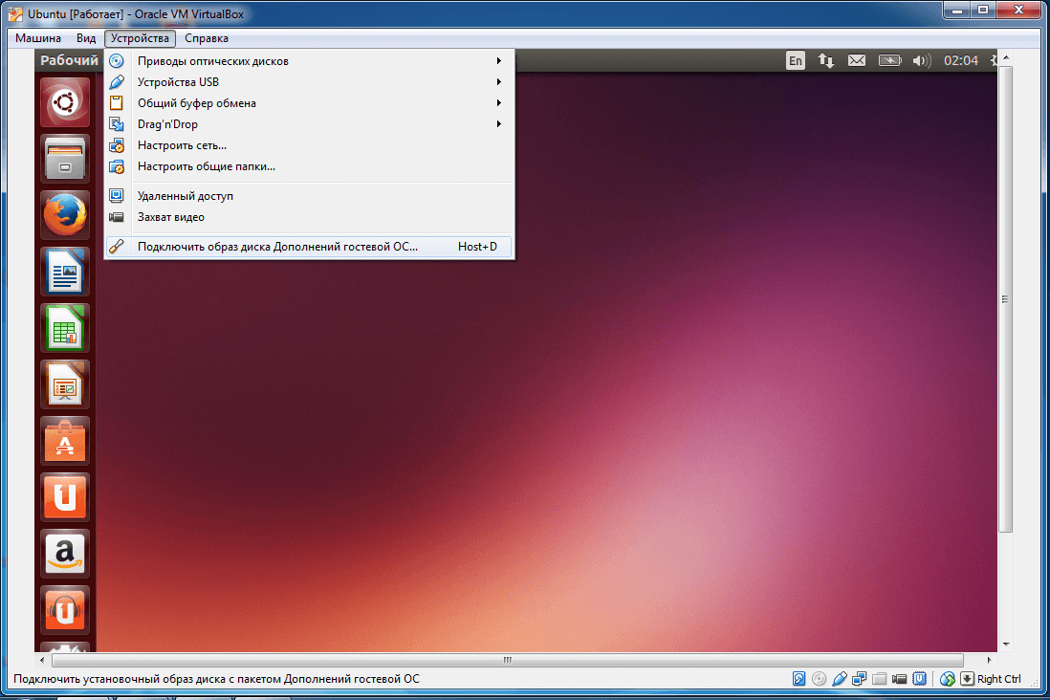
Task: Expand the USB devices submenu arrow
Action: coord(499,81)
